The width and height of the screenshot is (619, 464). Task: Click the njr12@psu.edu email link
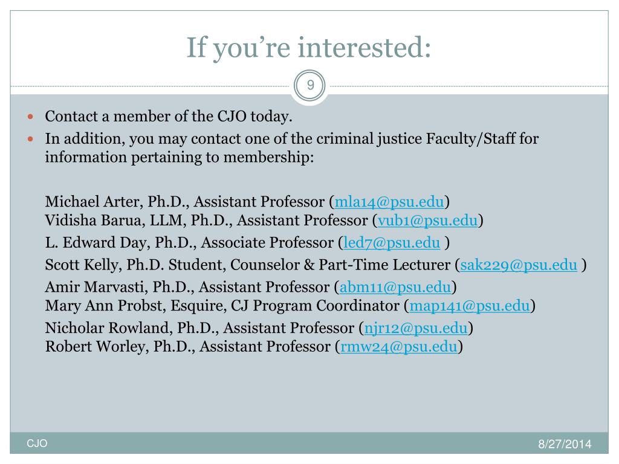pos(416,328)
